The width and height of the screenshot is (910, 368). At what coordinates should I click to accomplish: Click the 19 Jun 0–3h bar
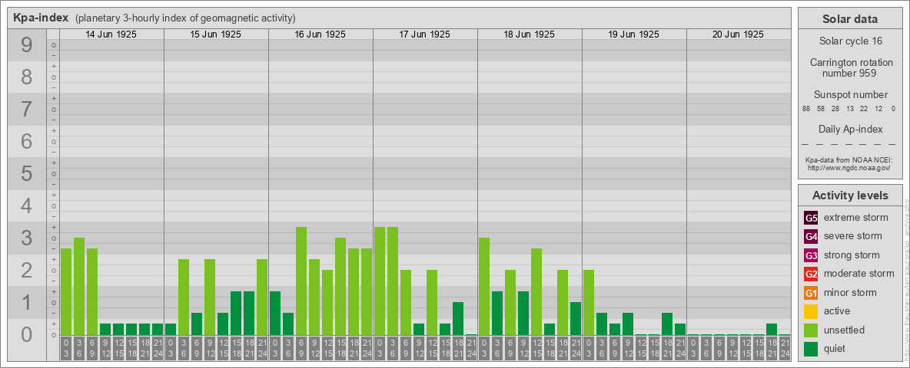[589, 303]
